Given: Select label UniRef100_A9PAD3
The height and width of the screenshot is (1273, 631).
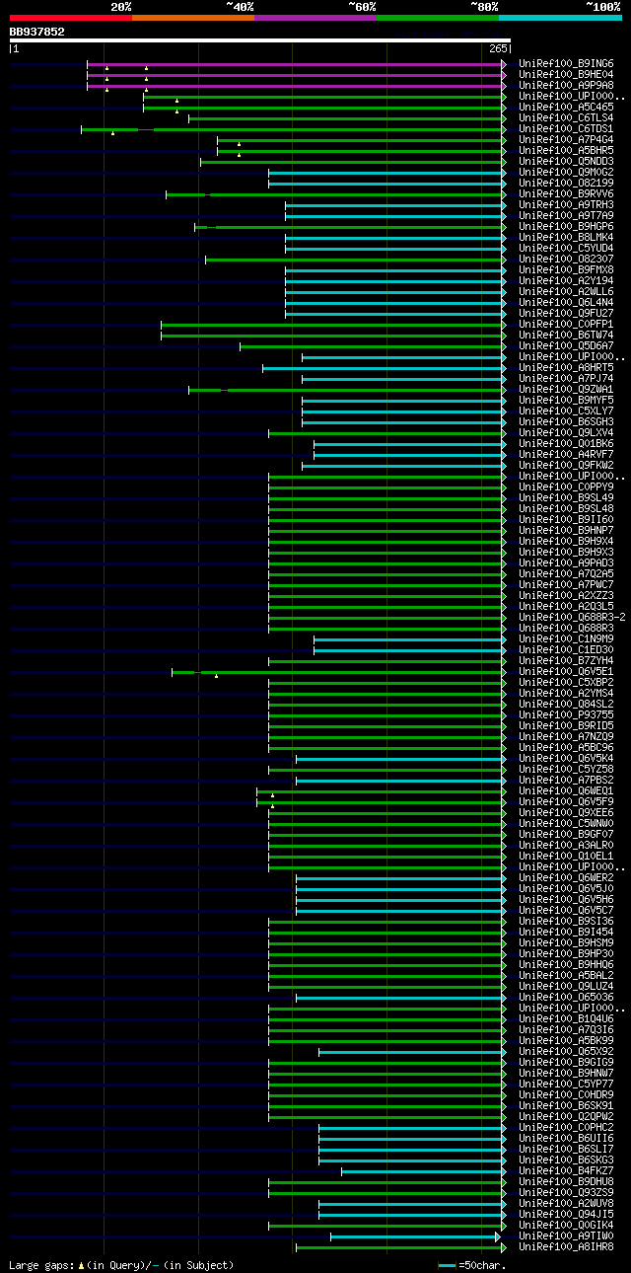Looking at the screenshot, I should pos(566,563).
